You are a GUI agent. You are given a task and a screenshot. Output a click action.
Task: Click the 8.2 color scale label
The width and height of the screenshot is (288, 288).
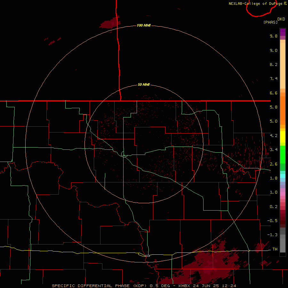[274, 64]
